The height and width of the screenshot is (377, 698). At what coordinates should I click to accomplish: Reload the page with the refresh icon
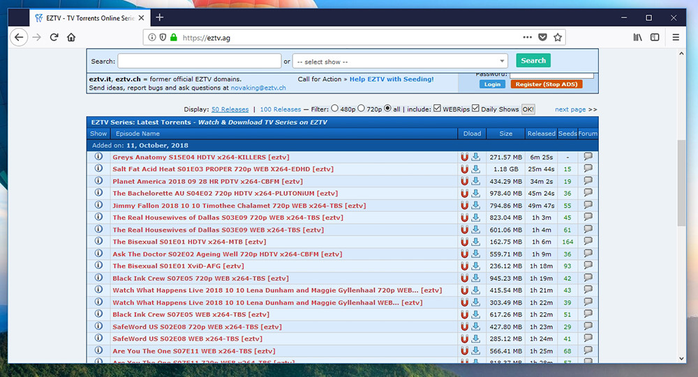(x=54, y=38)
